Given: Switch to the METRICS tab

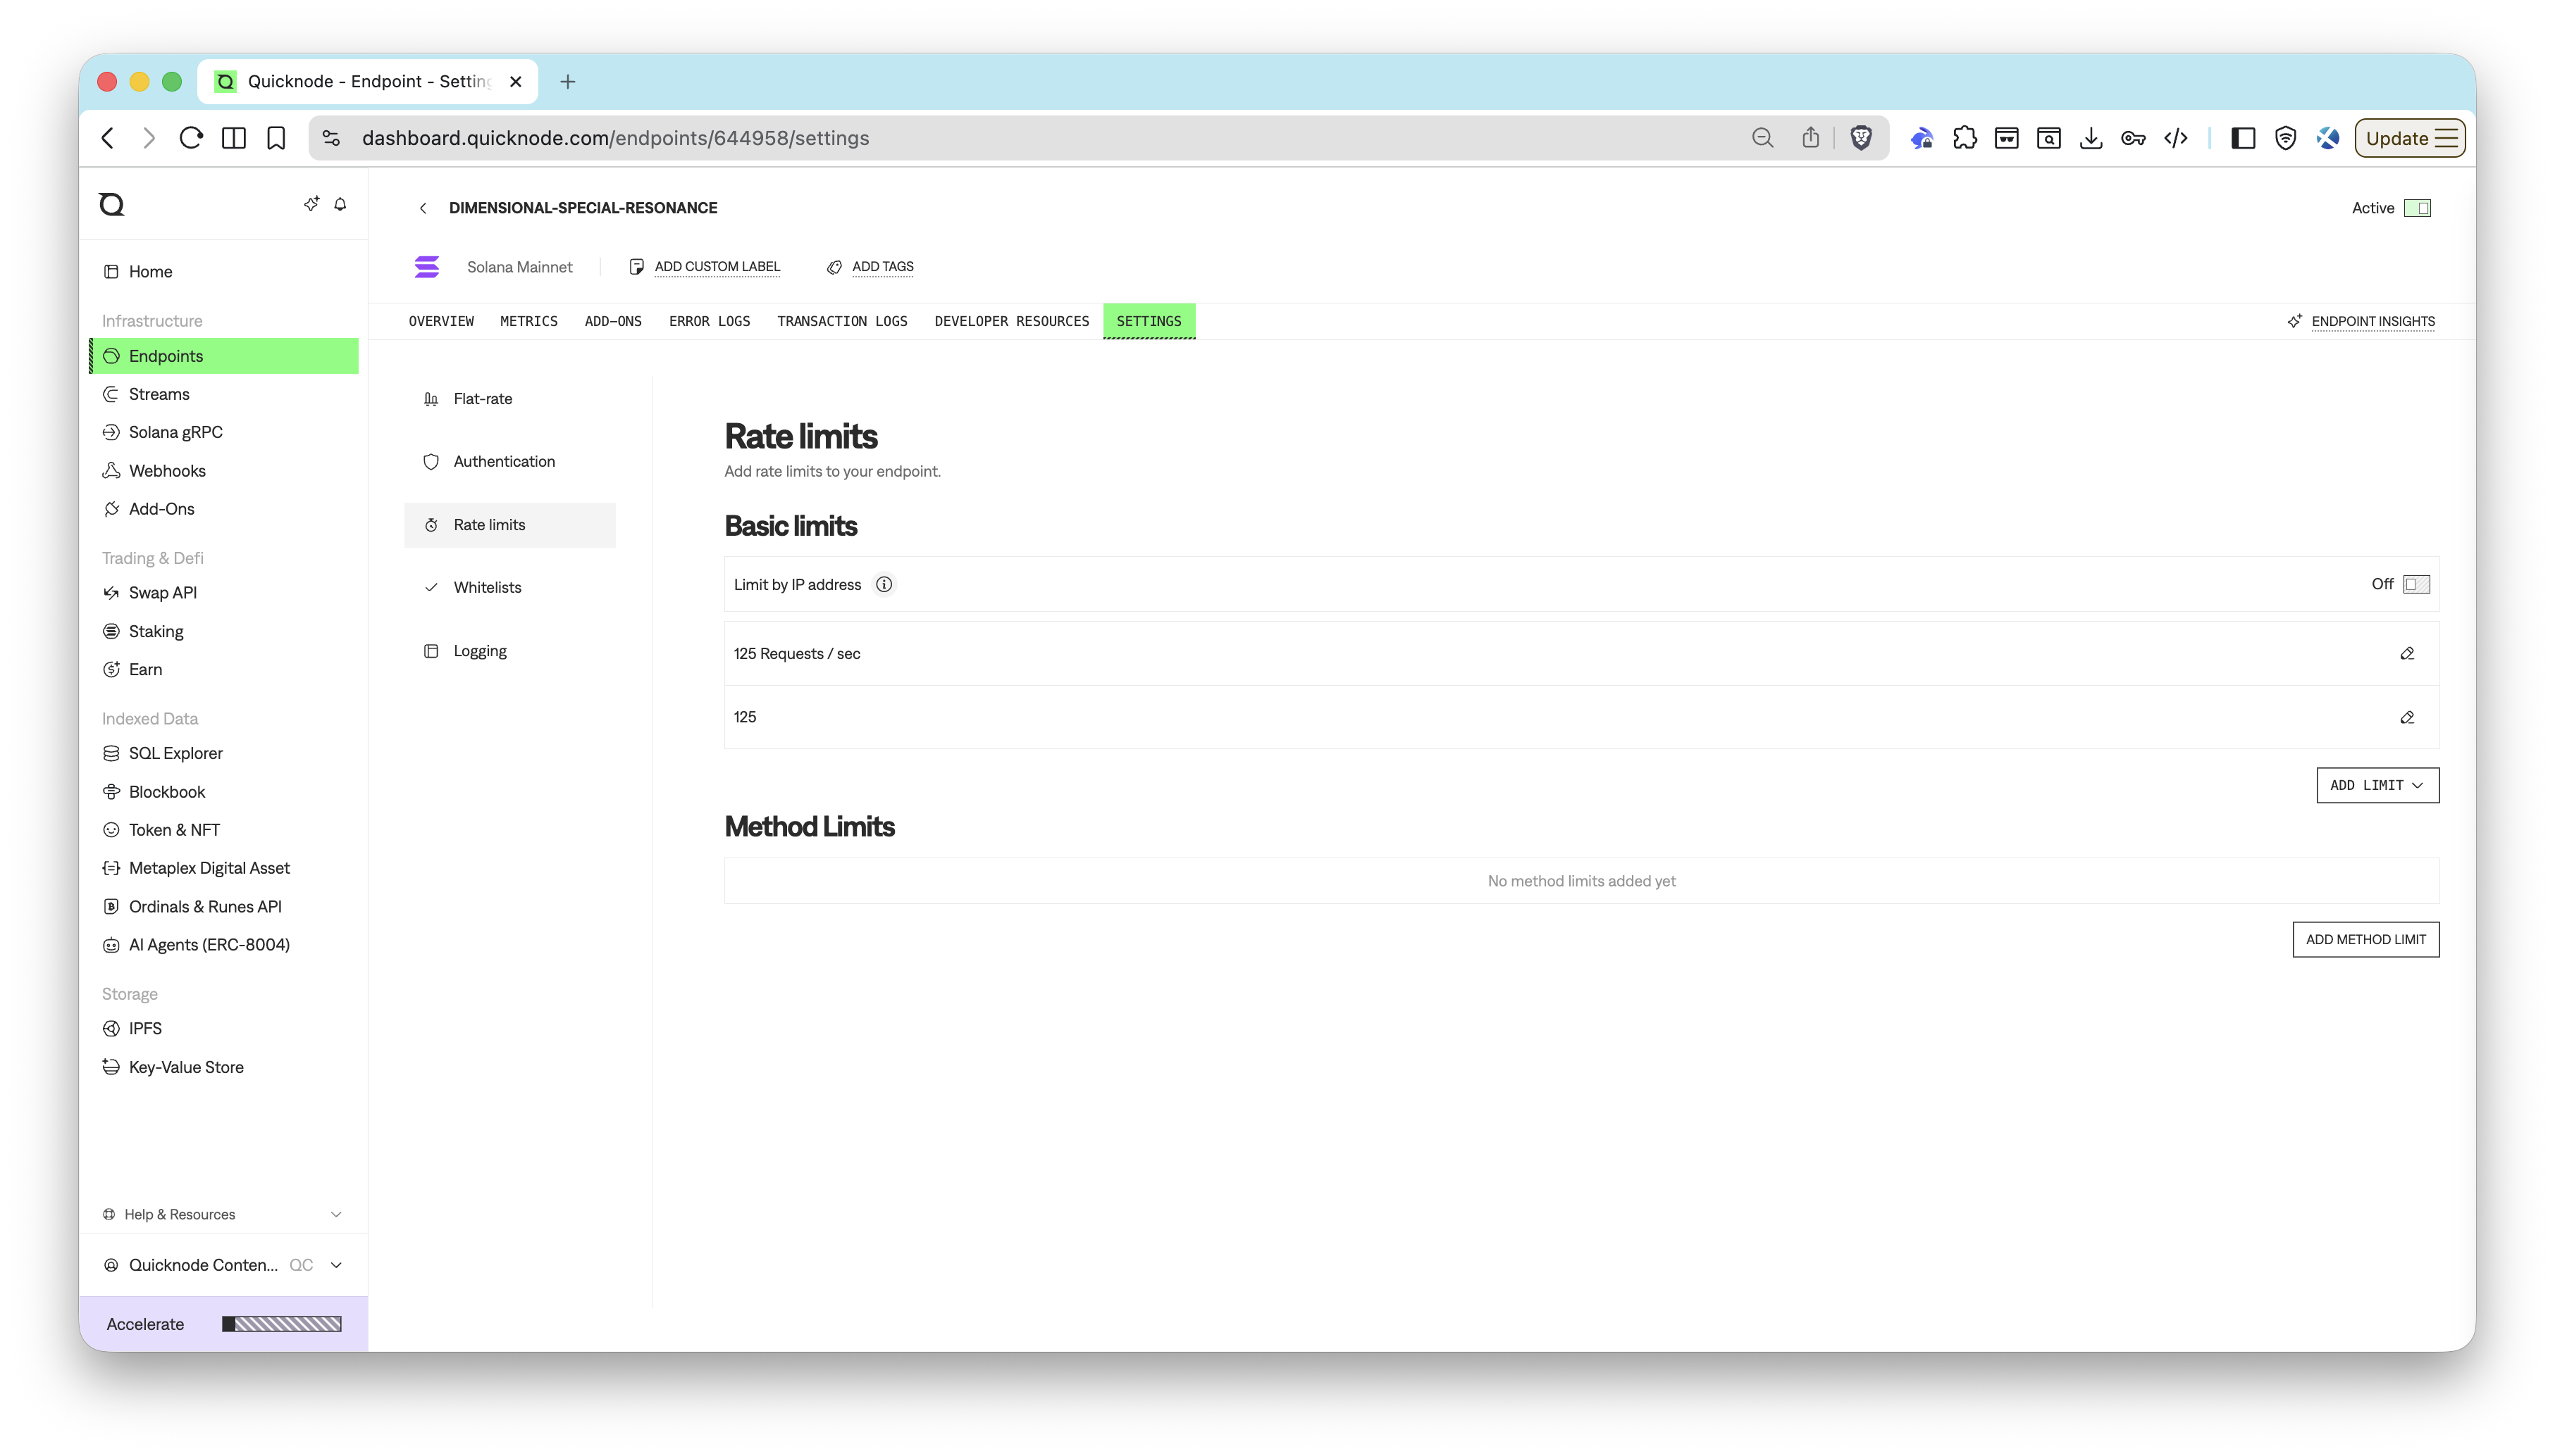Looking at the screenshot, I should coord(528,321).
